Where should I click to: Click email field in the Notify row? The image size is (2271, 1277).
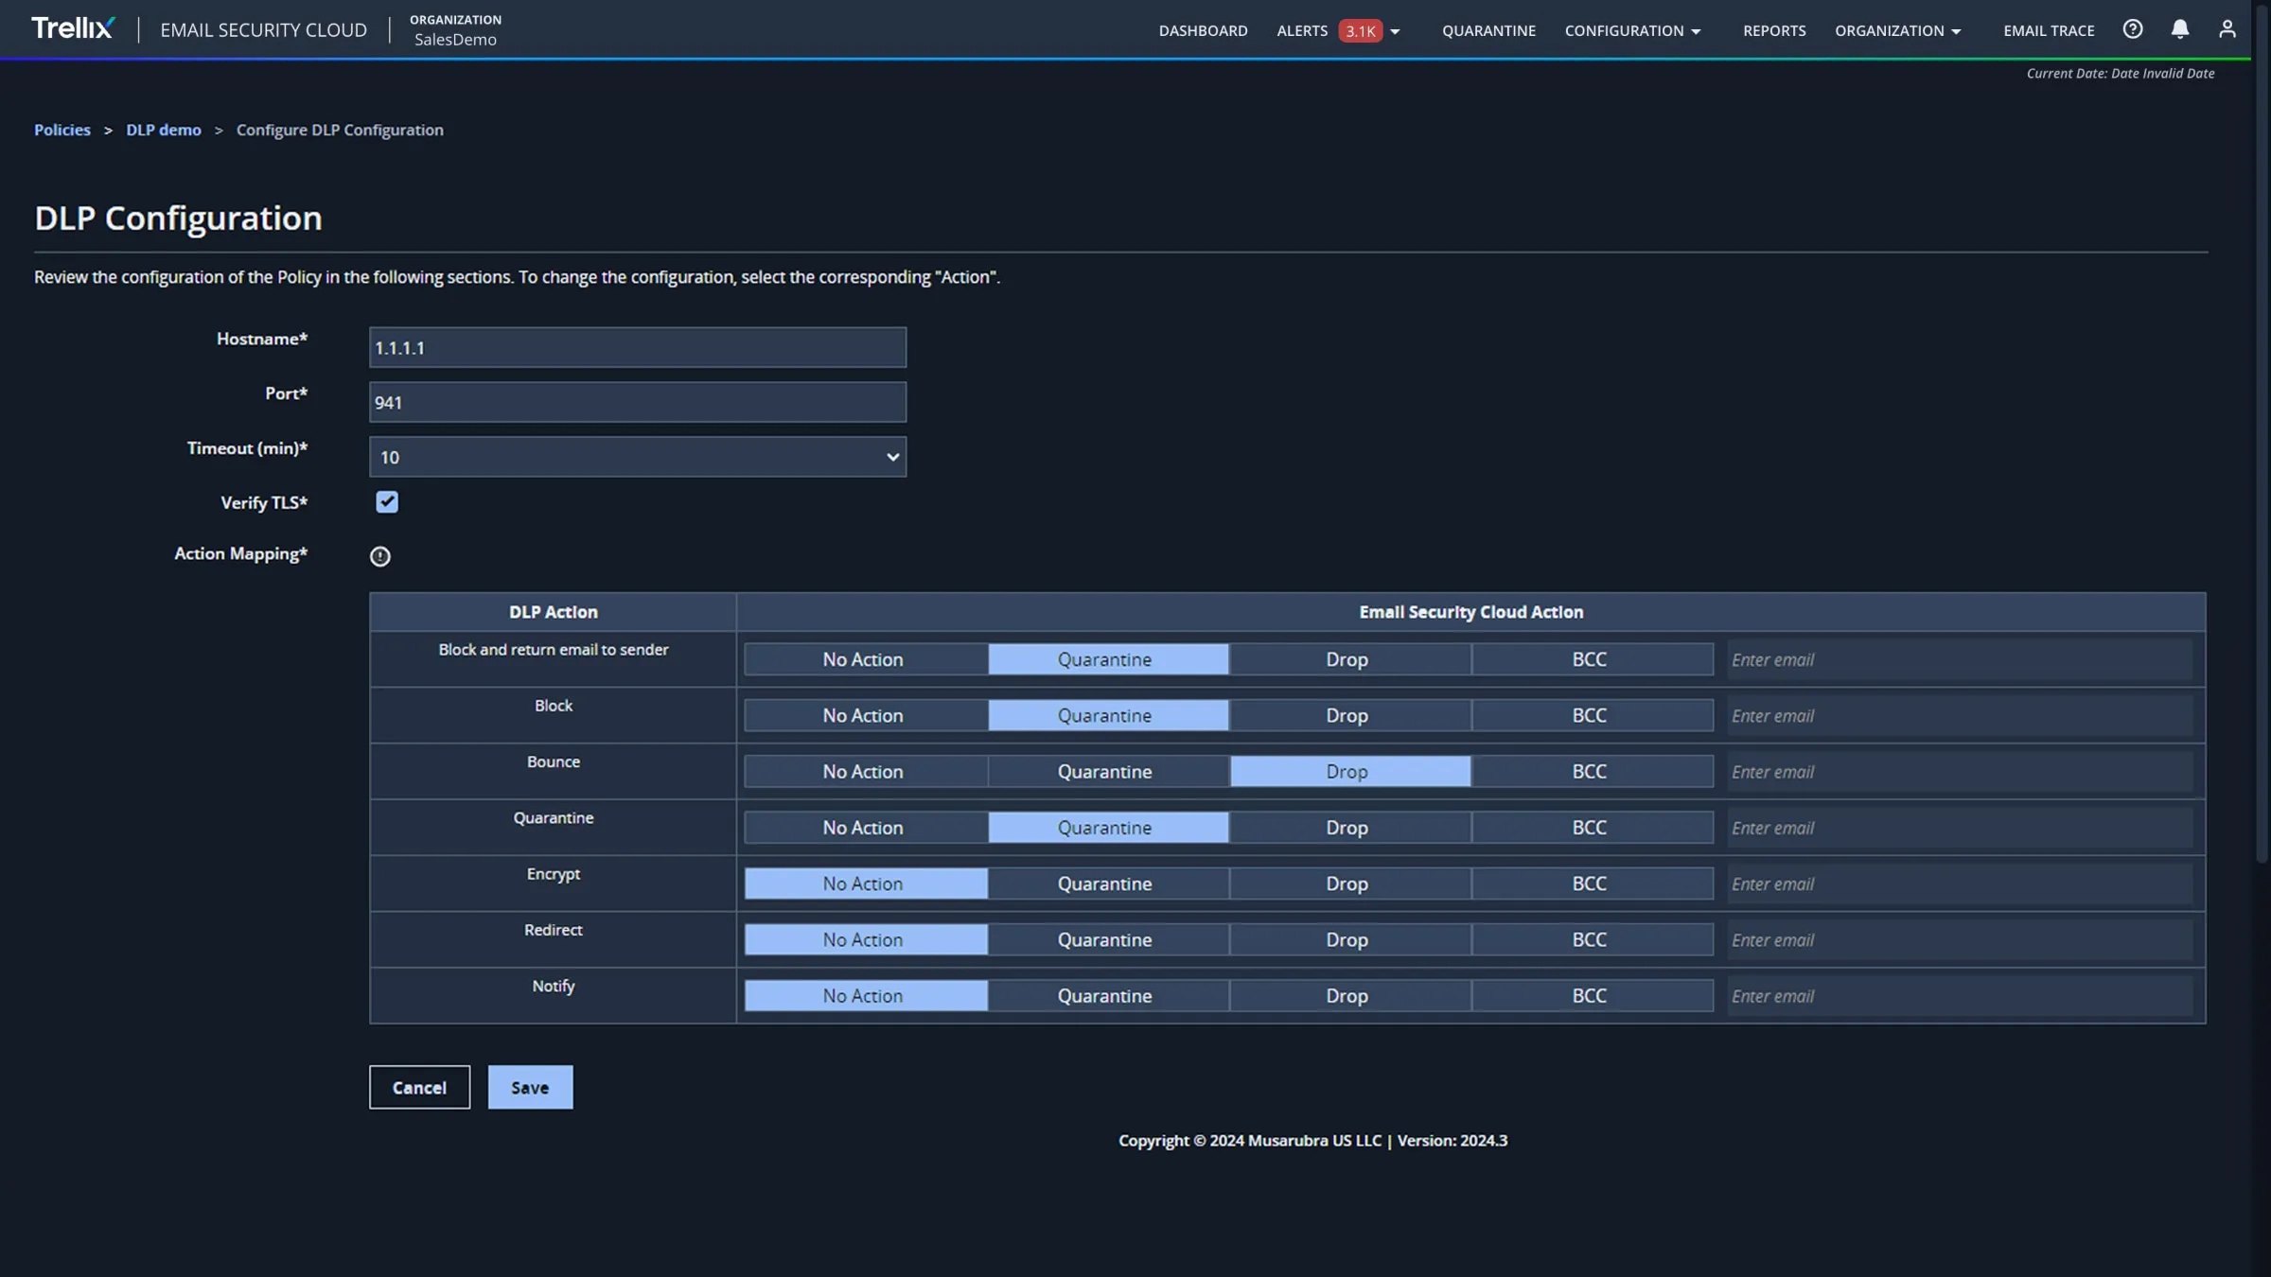click(1960, 995)
